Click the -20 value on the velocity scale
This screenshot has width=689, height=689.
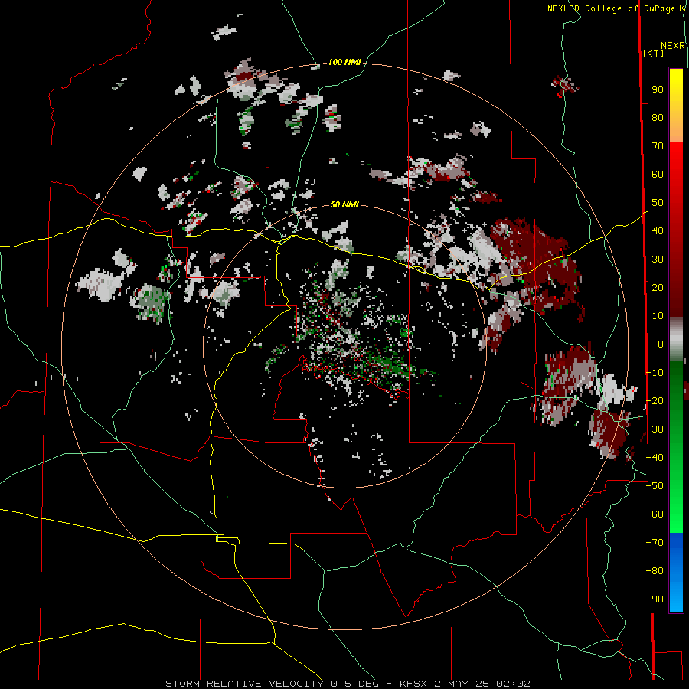coord(655,401)
